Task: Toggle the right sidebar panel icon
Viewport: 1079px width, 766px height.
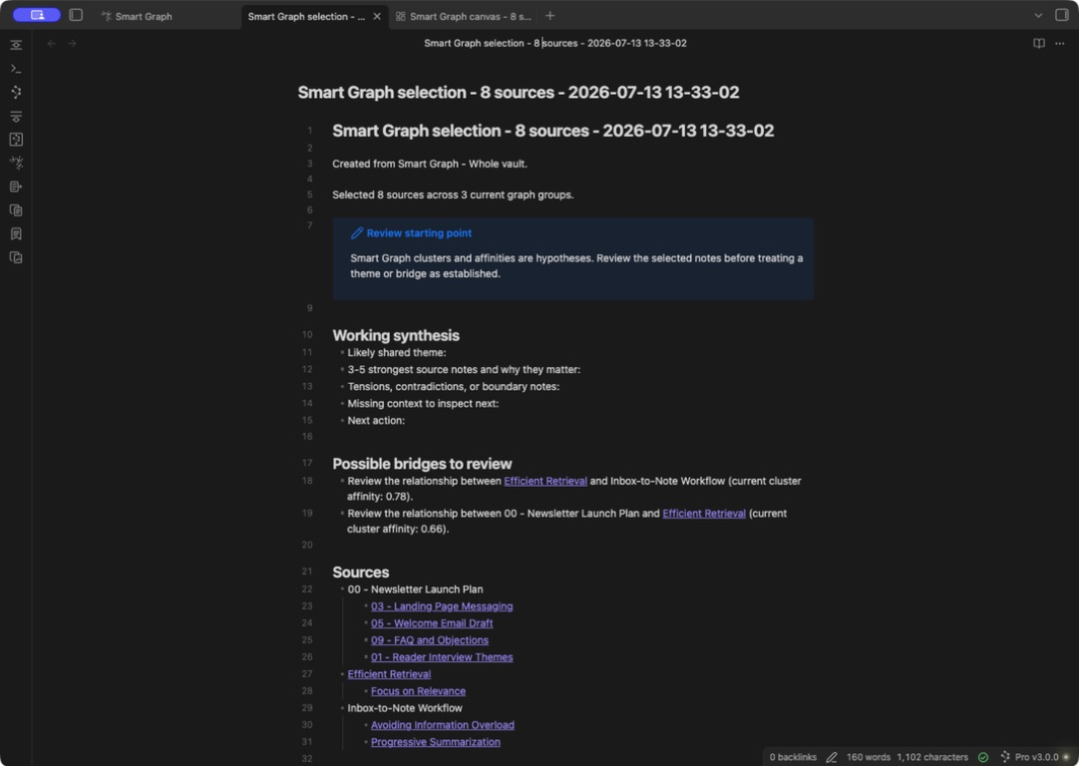Action: click(x=1062, y=15)
